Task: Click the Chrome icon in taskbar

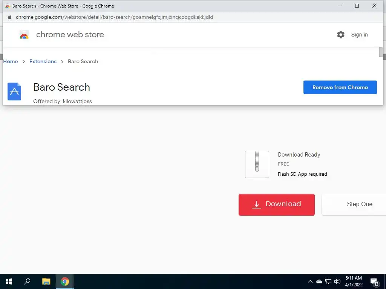Action: 65,281
